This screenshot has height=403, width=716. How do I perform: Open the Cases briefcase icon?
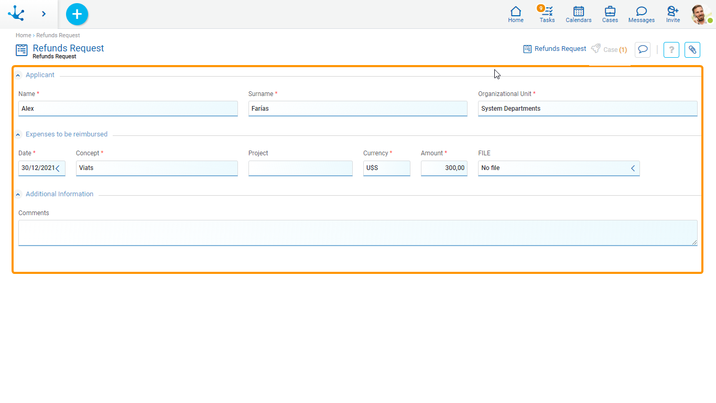(x=610, y=14)
